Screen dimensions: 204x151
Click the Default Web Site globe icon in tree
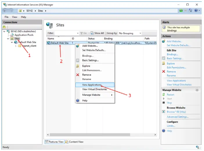tap(16, 42)
